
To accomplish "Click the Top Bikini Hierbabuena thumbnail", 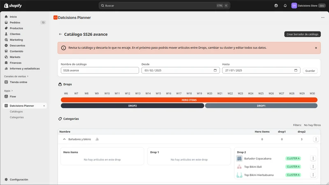I will pyautogui.click(x=239, y=175).
